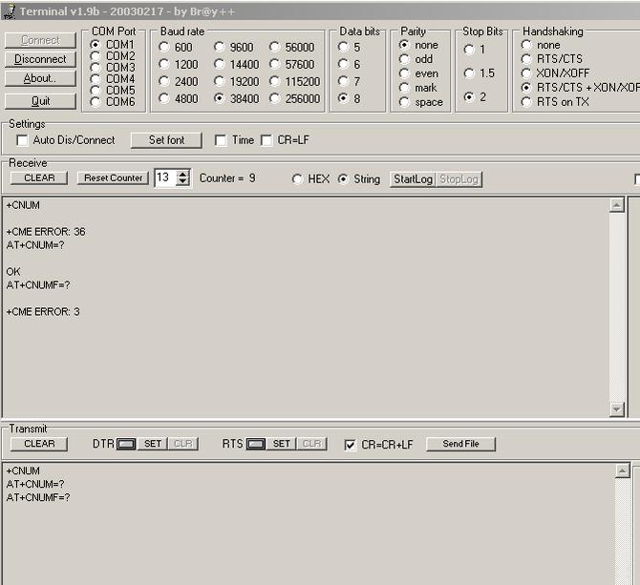Choose 115200 baud rate
640x585 pixels.
pos(275,82)
